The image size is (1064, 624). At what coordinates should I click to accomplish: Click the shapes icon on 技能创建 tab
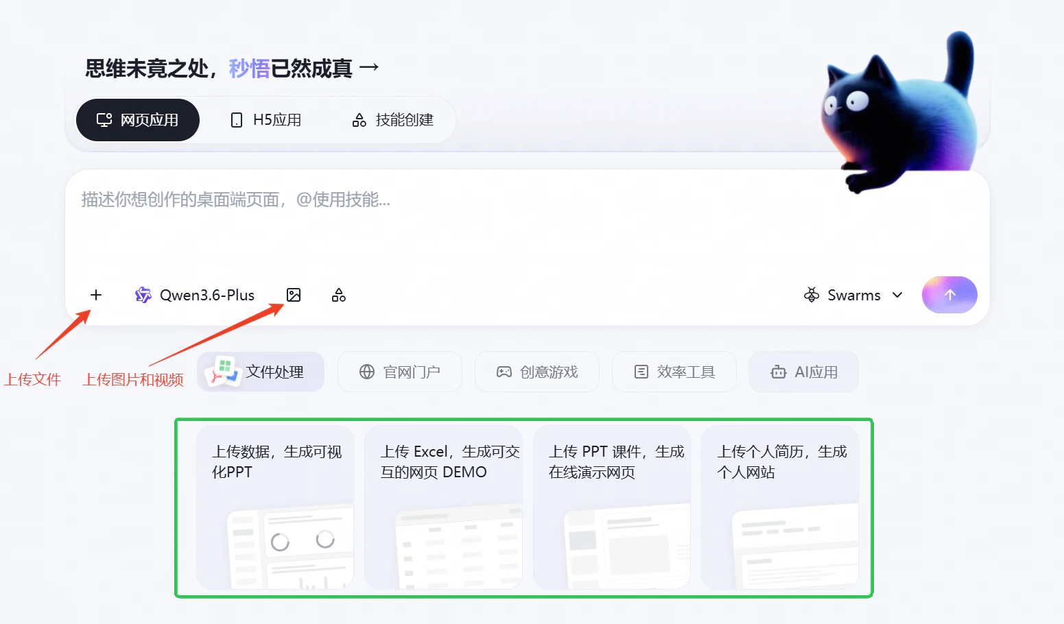pyautogui.click(x=359, y=120)
